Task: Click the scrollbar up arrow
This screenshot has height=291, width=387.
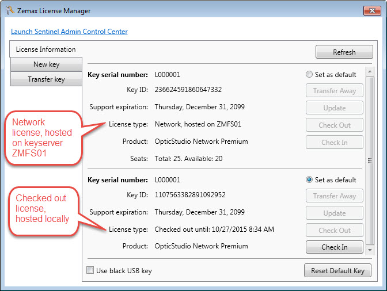Action: (370, 71)
